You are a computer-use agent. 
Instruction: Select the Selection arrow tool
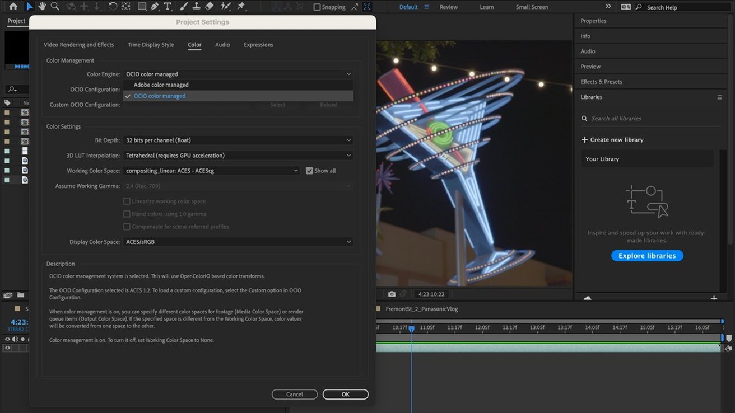point(30,7)
